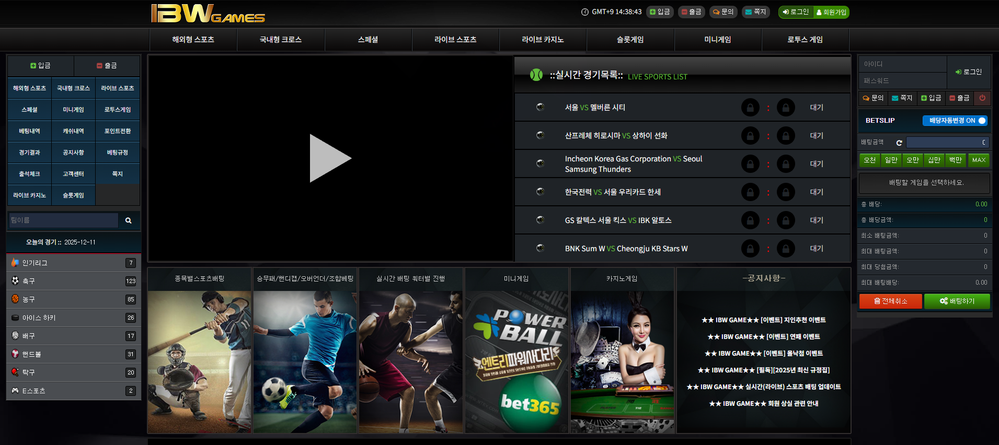The width and height of the screenshot is (999, 445).
Task: Click the 팀이름 search input field
Action: coord(63,220)
